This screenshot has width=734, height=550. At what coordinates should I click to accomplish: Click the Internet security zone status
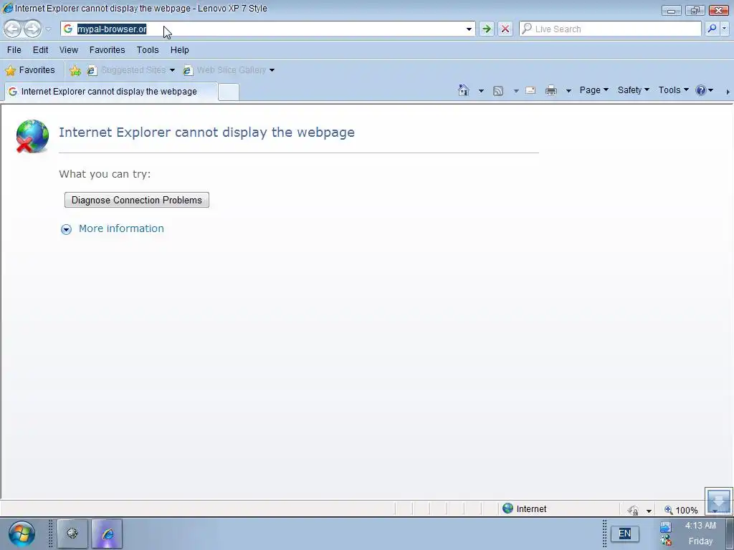coord(525,509)
